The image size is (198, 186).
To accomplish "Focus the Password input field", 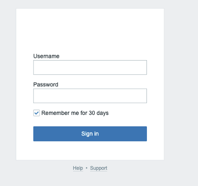I will tap(90, 96).
